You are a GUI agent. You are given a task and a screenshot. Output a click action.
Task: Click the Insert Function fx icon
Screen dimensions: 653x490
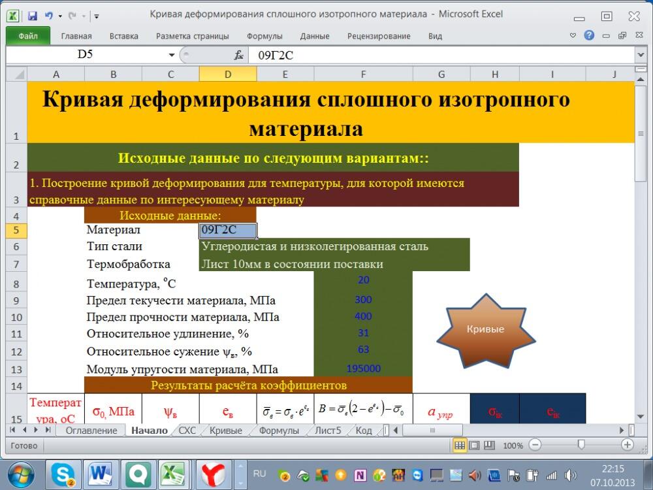(239, 56)
